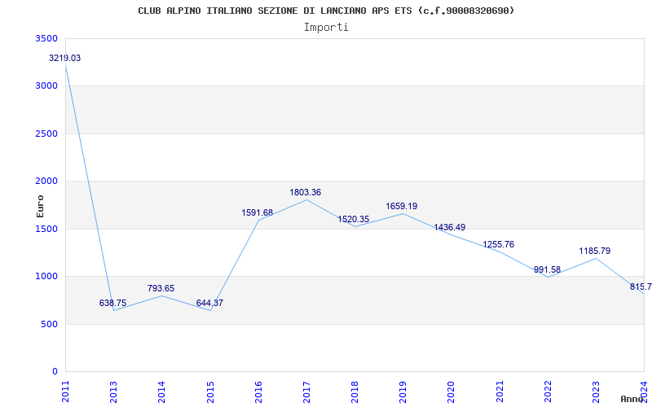Click the x-axis year label 2015

point(210,392)
